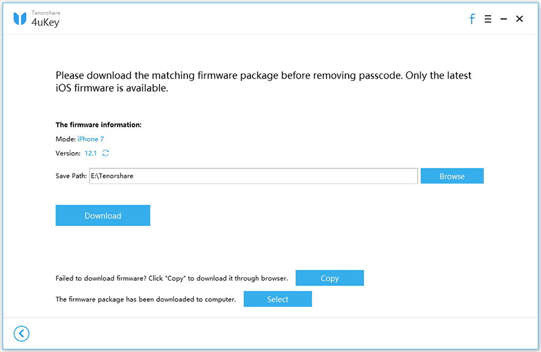Open the Facebook page icon
Viewport: 541px width, 352px height.
coord(472,19)
